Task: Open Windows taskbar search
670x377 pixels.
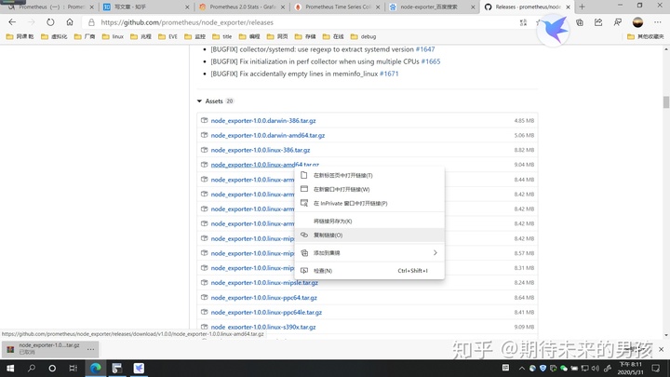Action: pos(32,368)
